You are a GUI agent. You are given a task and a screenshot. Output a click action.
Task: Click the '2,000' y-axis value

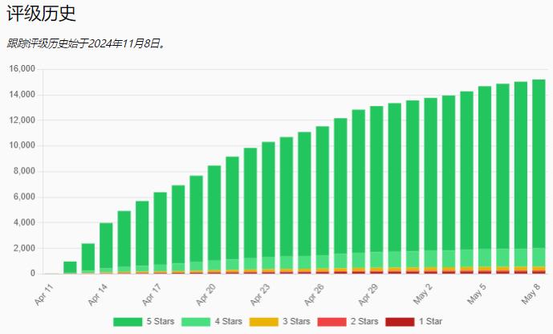click(x=24, y=248)
